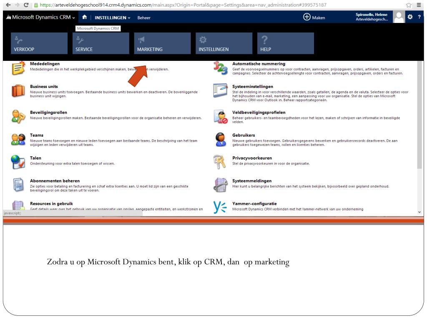Click the Maken plus button
Image resolution: width=427 pixels, height=320 pixels.
[314, 17]
